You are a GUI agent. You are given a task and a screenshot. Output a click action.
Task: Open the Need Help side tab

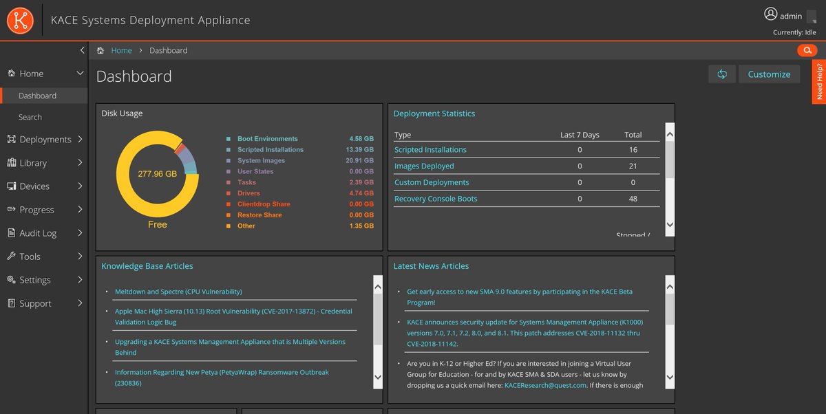(x=819, y=82)
